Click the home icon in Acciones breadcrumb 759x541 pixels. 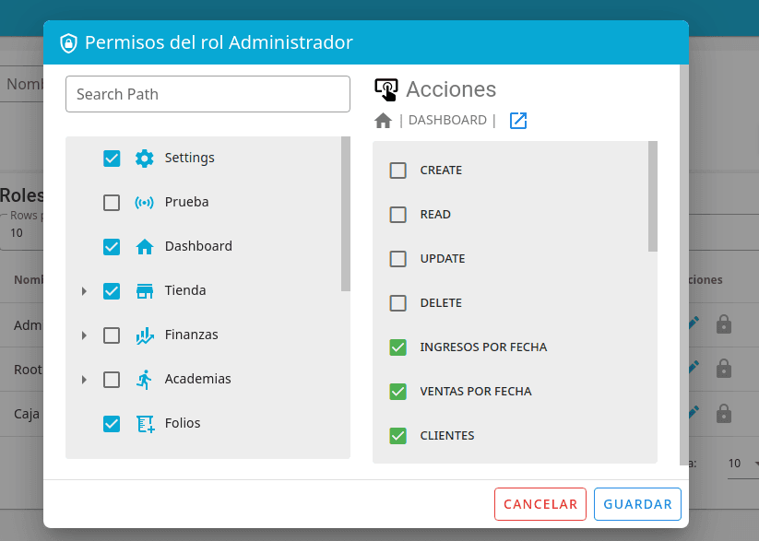click(383, 121)
